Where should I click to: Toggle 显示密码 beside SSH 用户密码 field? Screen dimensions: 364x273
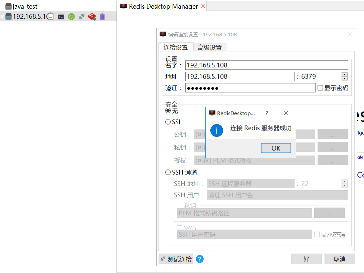tap(317, 234)
